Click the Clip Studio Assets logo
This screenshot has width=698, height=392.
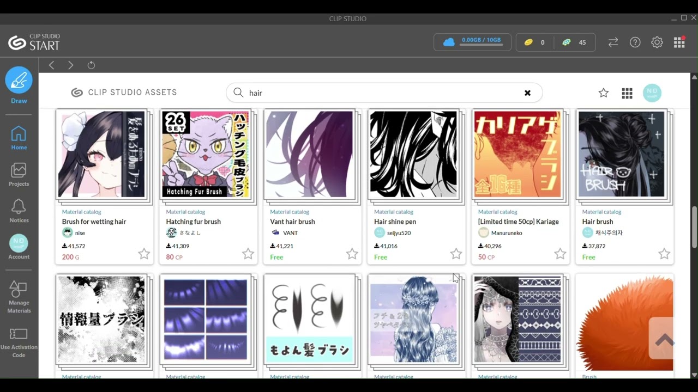point(124,93)
